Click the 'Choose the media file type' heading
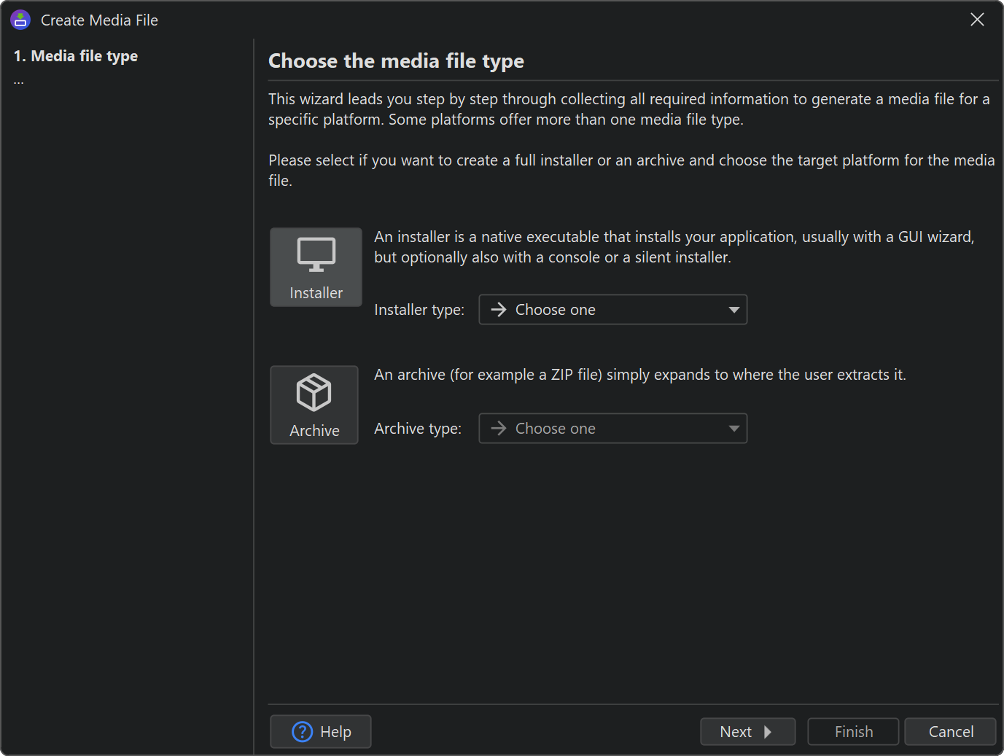This screenshot has height=756, width=1004. [x=396, y=61]
